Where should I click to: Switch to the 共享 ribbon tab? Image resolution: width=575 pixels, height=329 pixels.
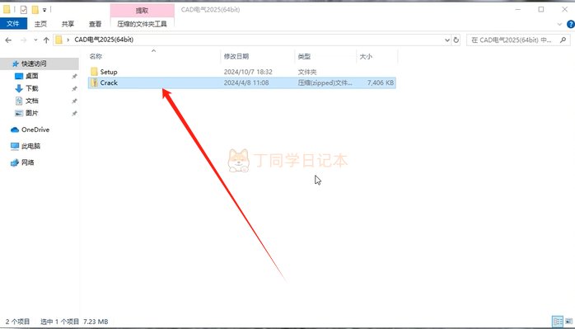(68, 24)
